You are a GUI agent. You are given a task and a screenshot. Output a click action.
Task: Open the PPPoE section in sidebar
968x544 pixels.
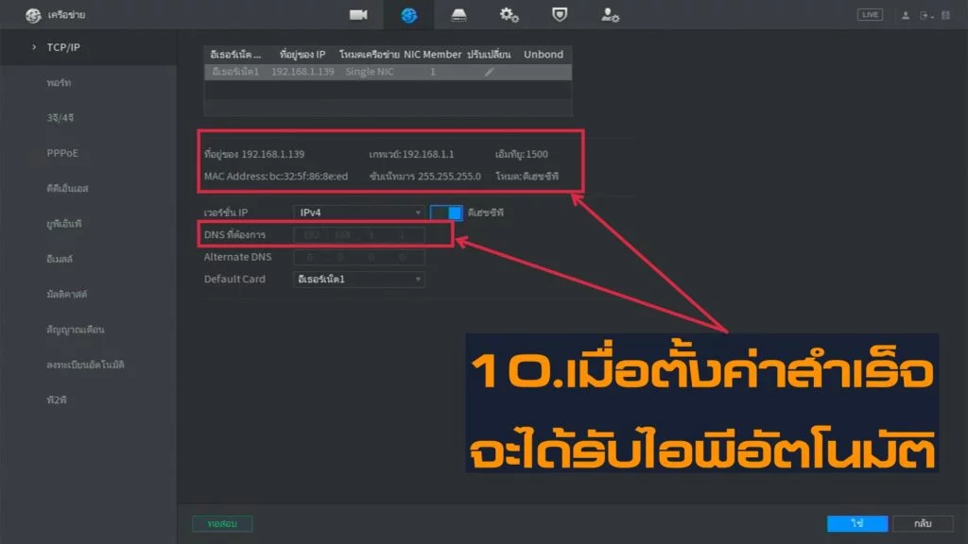pyautogui.click(x=61, y=153)
